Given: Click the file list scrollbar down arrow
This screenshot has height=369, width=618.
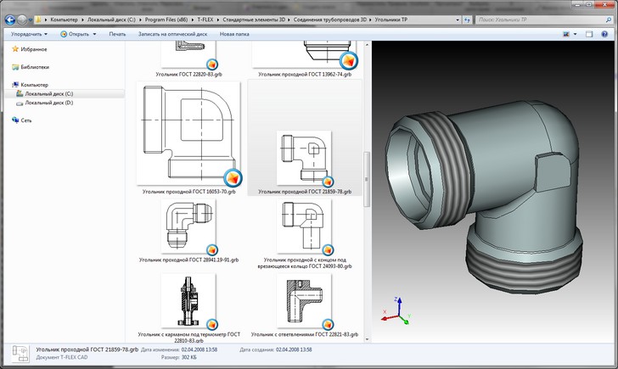Looking at the screenshot, I should (x=367, y=339).
